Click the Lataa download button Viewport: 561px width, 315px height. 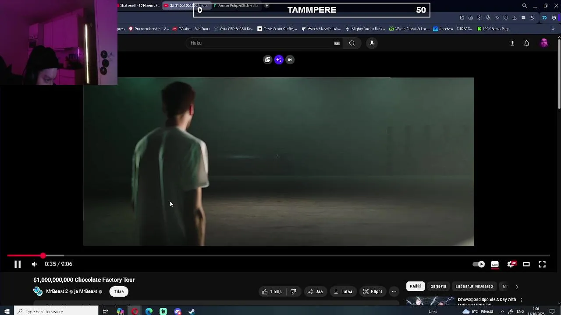point(343,292)
